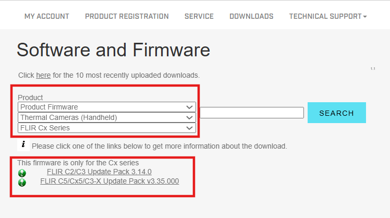Go to My Account
The width and height of the screenshot is (390, 218).
pyautogui.click(x=47, y=16)
